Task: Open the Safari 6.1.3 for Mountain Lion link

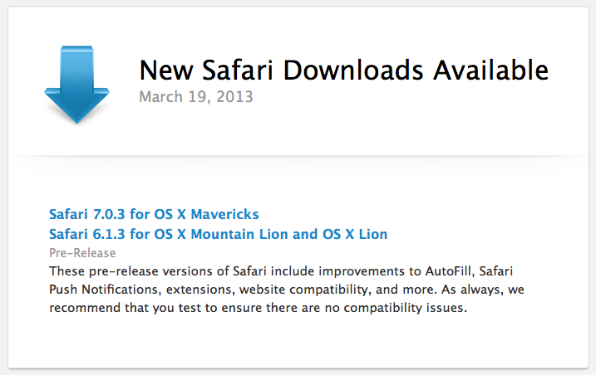Action: (218, 234)
